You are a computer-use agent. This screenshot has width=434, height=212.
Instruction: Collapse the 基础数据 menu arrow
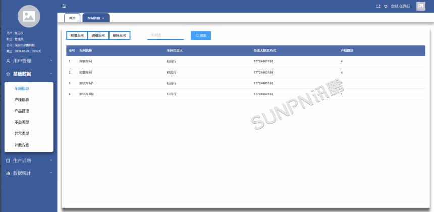click(x=51, y=73)
